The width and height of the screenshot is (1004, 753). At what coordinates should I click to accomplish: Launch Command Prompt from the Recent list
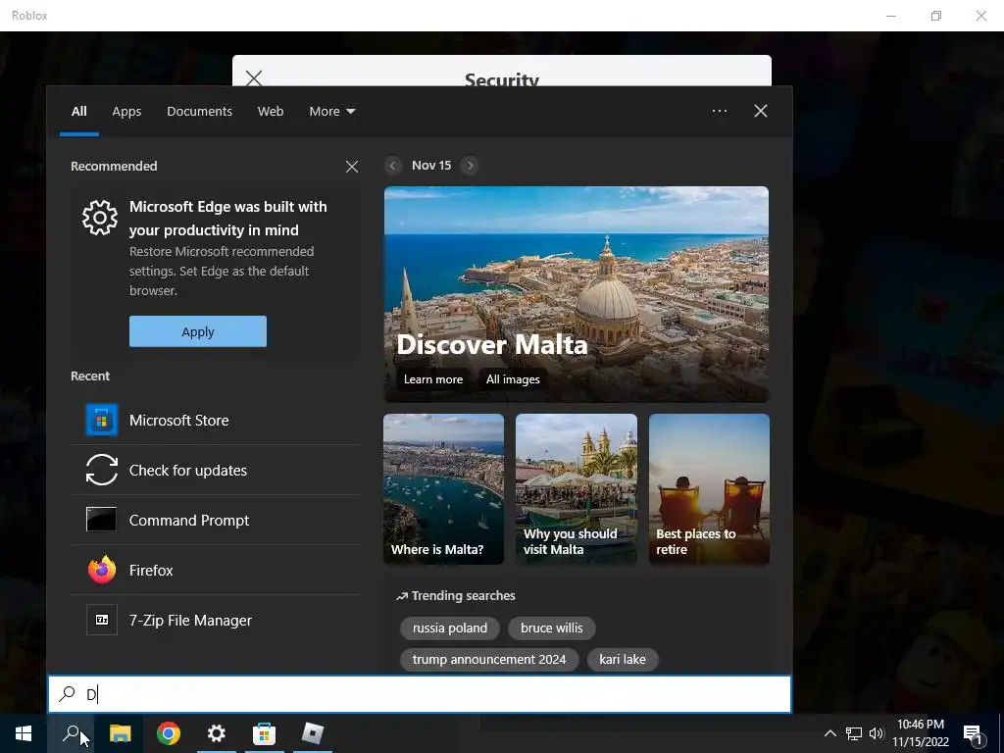coord(216,520)
